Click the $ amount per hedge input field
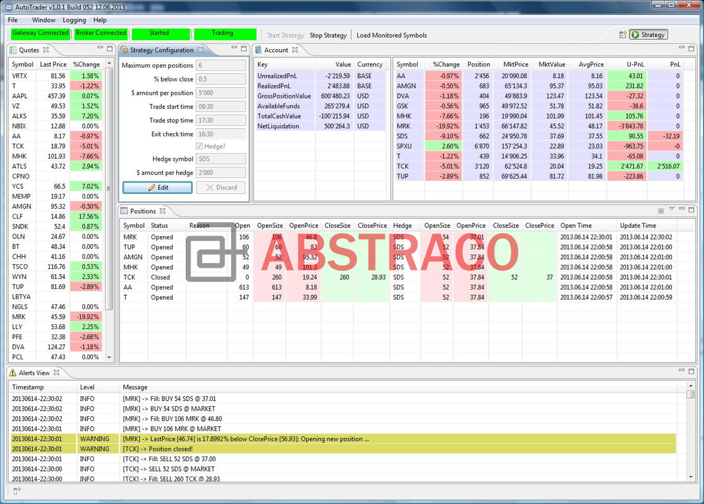The image size is (704, 504). (221, 172)
